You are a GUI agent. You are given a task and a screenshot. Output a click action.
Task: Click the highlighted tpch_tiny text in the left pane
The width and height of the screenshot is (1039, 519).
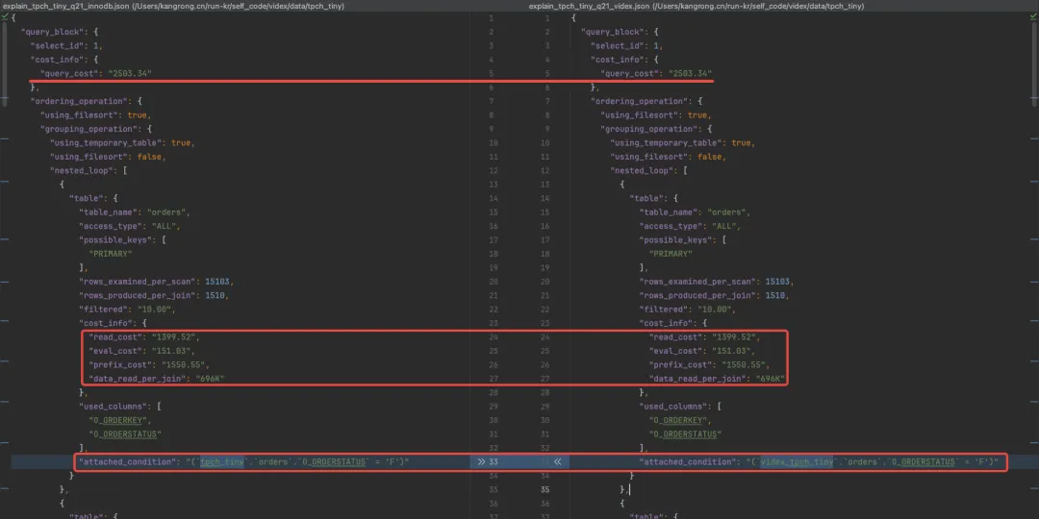coord(222,462)
